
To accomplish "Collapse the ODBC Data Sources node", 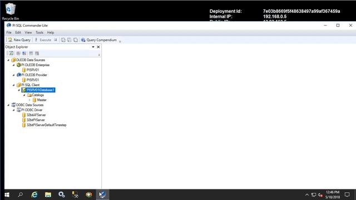I will [x=8, y=105].
